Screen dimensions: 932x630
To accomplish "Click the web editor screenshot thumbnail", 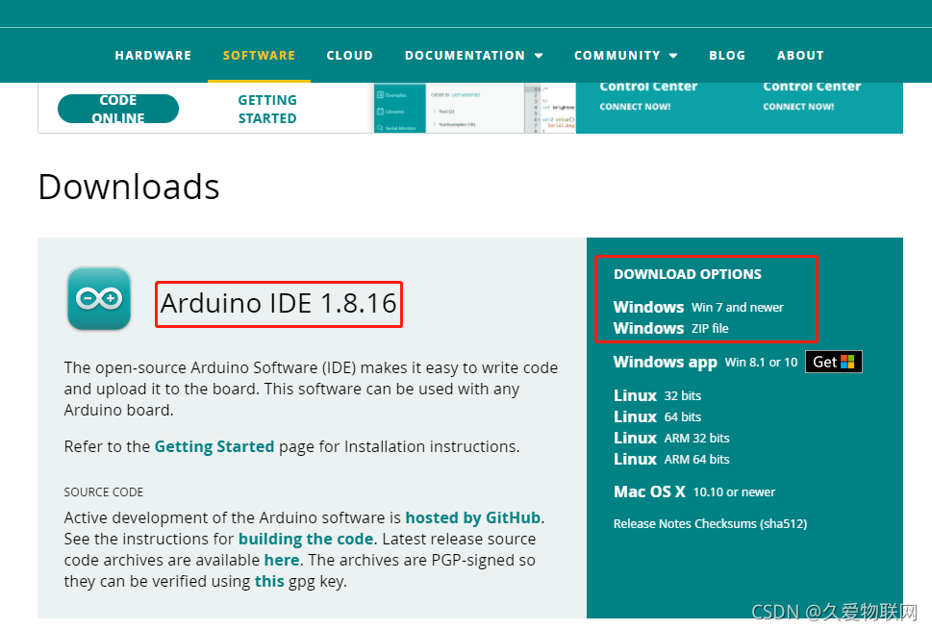I will [x=475, y=108].
